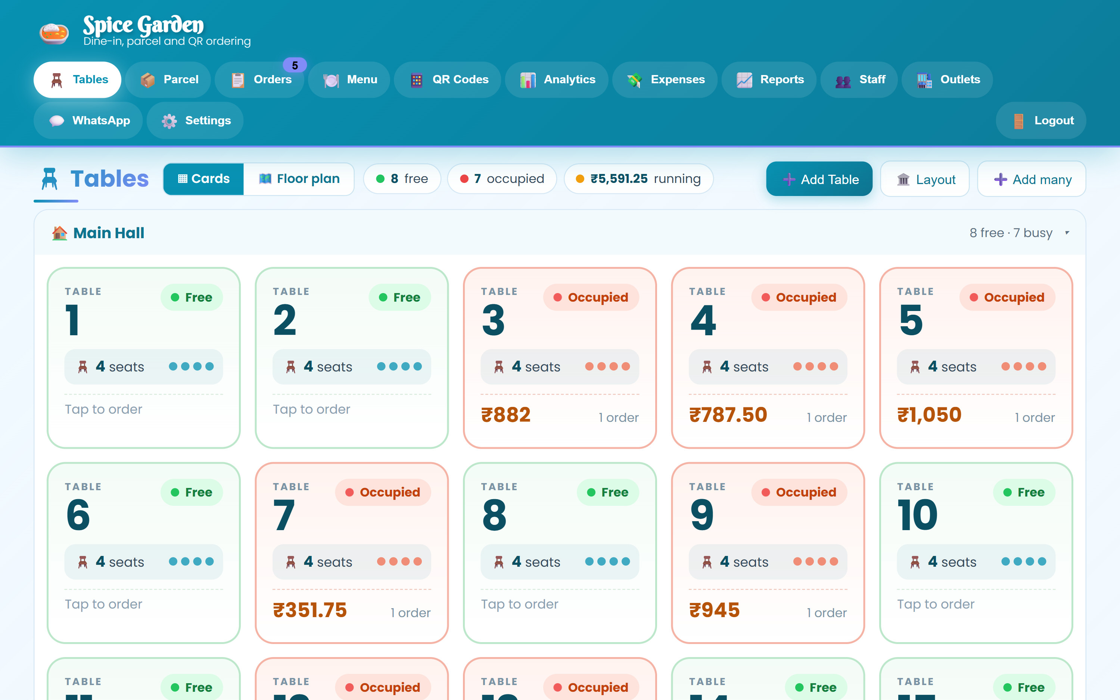The height and width of the screenshot is (700, 1120).
Task: Switch to Floor plan view
Action: pos(299,179)
